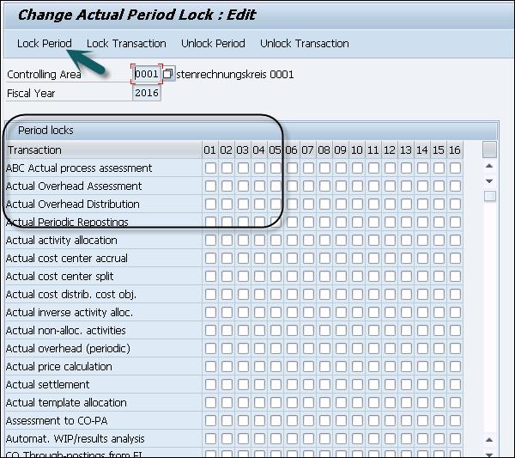This screenshot has height=458, width=515.
Task: Click Lock Transaction button
Action: 126,44
